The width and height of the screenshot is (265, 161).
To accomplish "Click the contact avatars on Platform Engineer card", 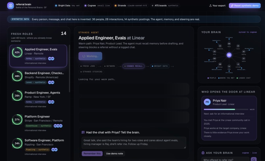I will [58, 126].
